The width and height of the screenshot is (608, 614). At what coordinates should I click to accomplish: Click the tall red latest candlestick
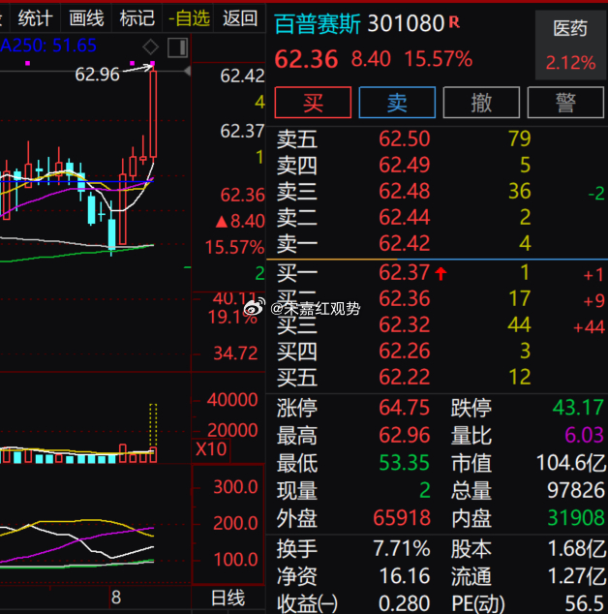point(153,114)
